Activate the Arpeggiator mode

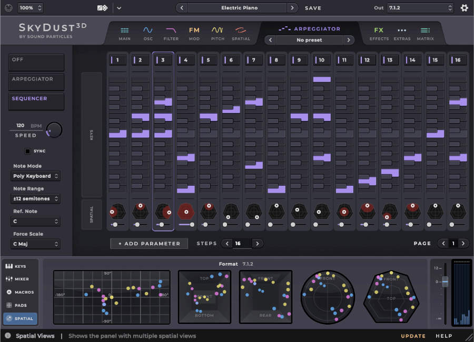coord(36,82)
